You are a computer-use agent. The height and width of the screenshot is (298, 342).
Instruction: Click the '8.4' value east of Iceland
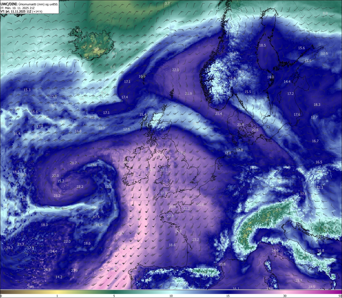(x=114, y=53)
